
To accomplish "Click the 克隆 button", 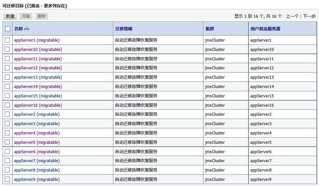I will [26, 16].
